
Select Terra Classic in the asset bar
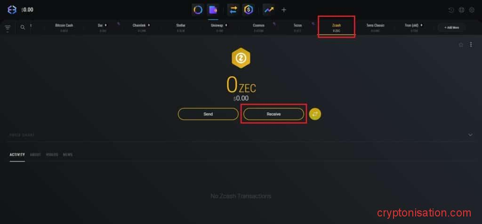coord(375,27)
